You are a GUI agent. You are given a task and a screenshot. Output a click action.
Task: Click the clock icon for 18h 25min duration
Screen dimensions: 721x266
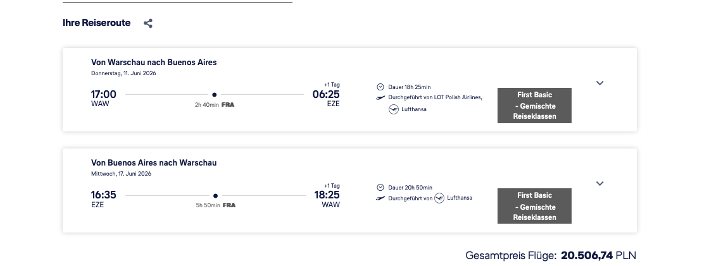tap(380, 87)
